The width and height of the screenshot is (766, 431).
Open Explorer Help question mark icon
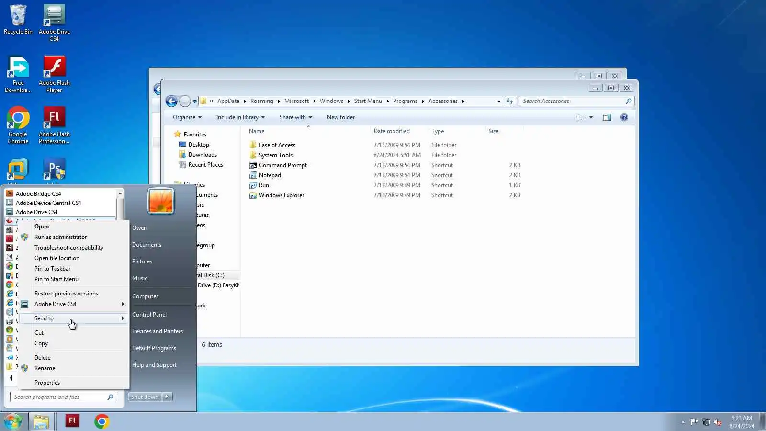pyautogui.click(x=624, y=117)
